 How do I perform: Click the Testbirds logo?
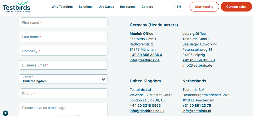click(x=16, y=7)
